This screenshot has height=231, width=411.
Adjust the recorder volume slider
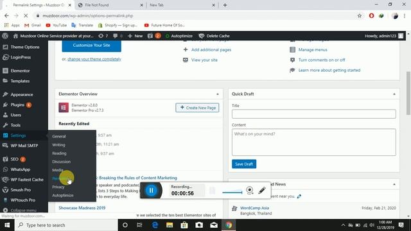[x=232, y=193]
